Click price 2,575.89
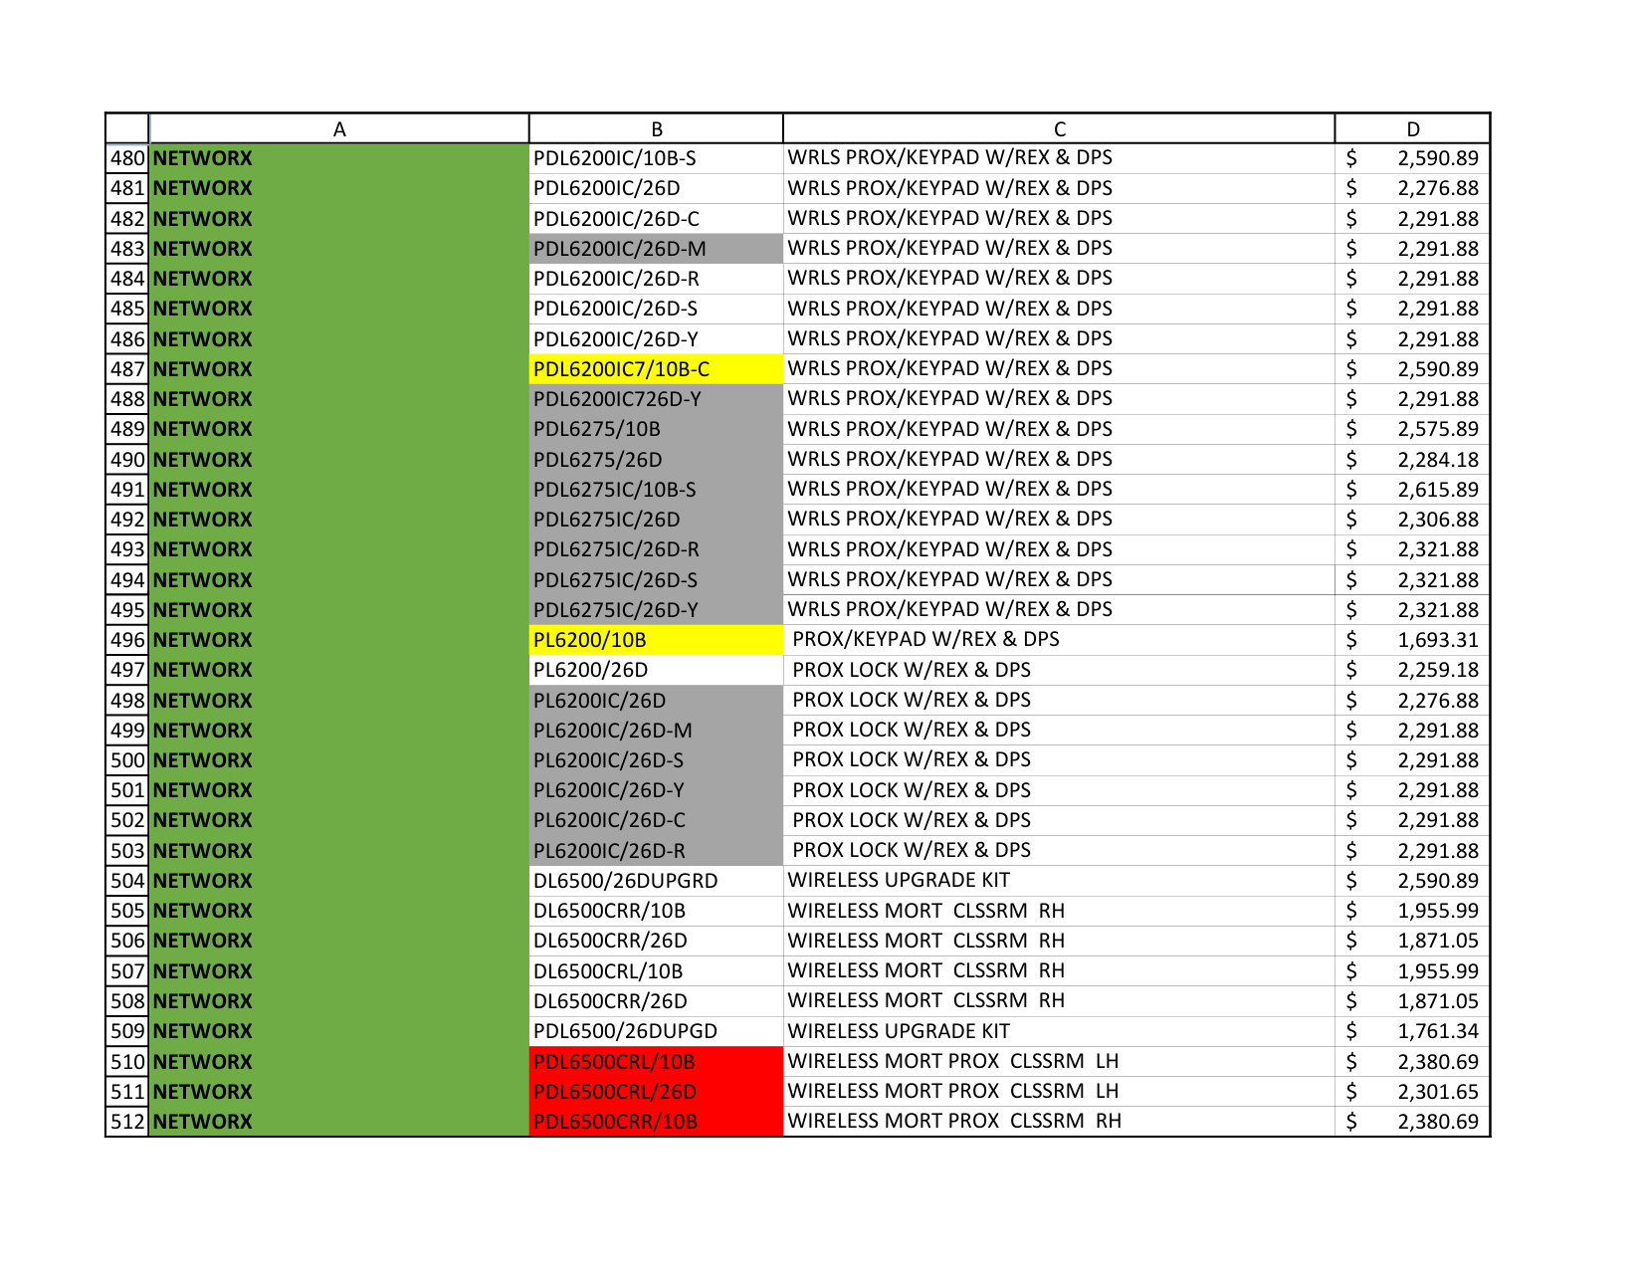 (x=1412, y=429)
